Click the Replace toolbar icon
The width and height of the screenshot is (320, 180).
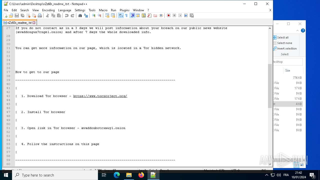coord(86,15)
